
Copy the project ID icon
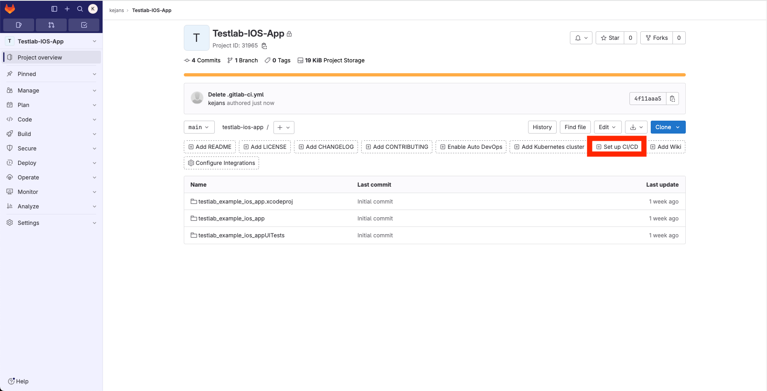pyautogui.click(x=264, y=46)
